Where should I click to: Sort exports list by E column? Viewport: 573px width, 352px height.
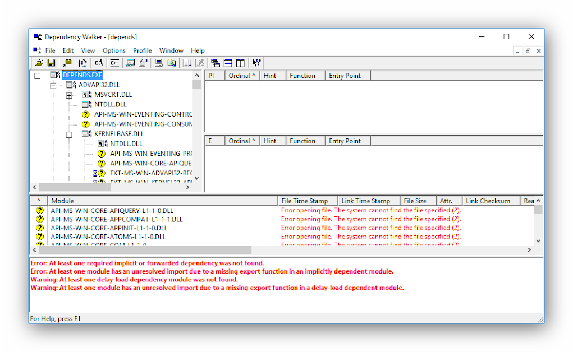(214, 141)
